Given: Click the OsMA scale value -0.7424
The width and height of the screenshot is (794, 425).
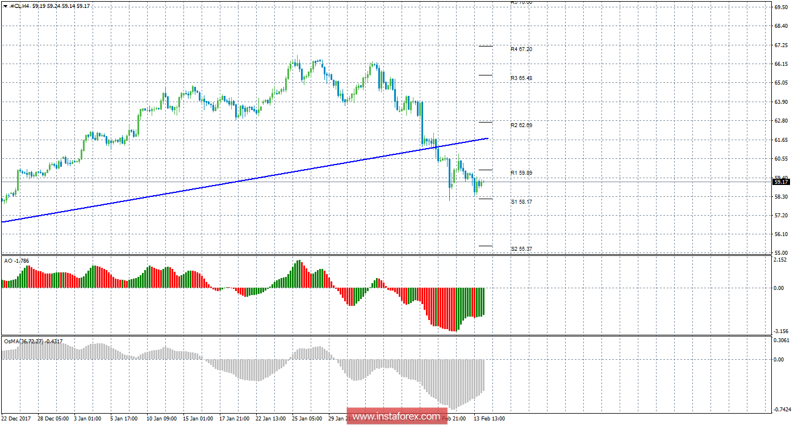Looking at the screenshot, I should [782, 409].
